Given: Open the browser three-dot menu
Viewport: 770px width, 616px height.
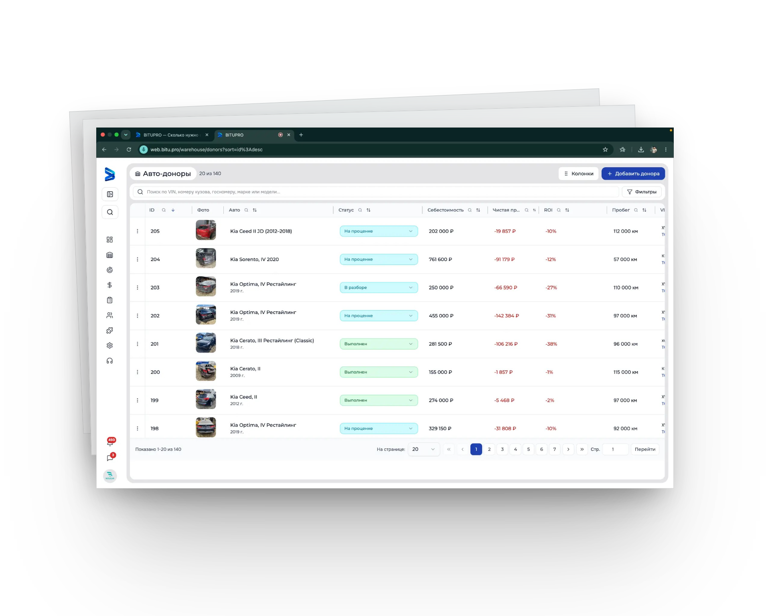Looking at the screenshot, I should [x=666, y=150].
